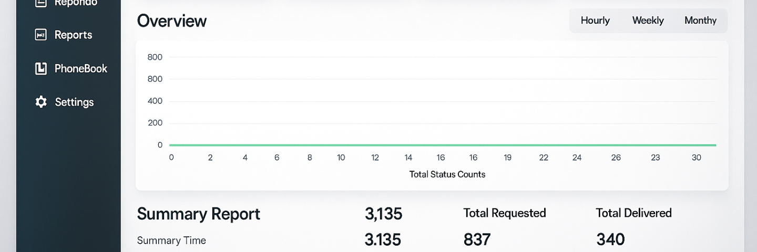Select the Total Delivered column header
This screenshot has width=757, height=252.
click(x=633, y=213)
